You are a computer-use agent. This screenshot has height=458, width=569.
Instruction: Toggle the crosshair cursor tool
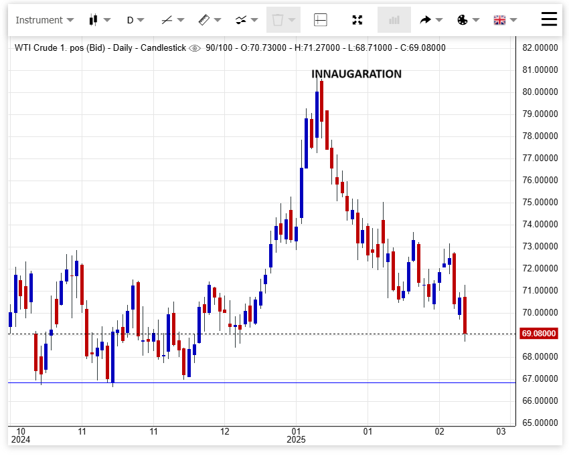[x=321, y=20]
